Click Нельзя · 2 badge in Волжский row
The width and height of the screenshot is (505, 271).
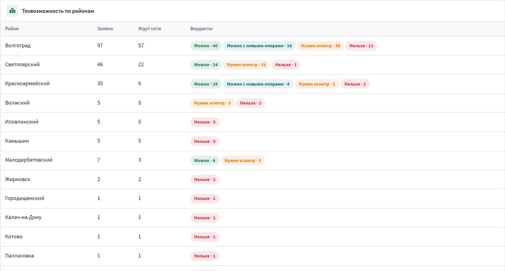[x=250, y=103]
